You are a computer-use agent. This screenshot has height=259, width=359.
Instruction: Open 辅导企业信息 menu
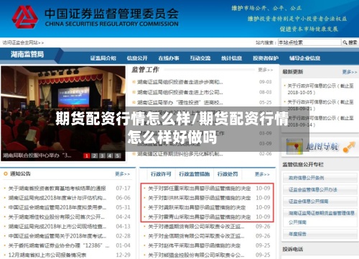(304, 58)
